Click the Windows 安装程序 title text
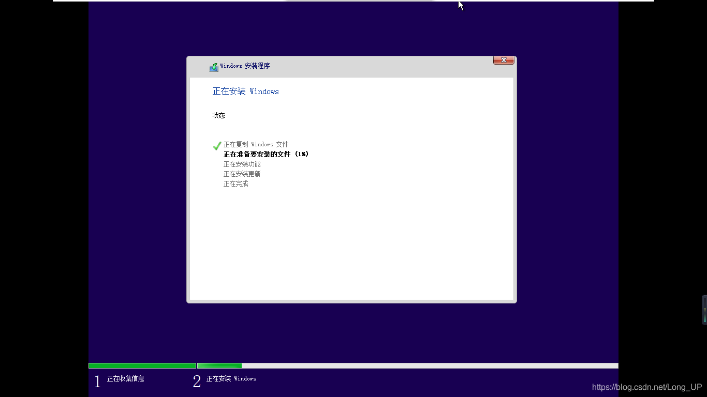This screenshot has width=707, height=397. click(x=245, y=66)
